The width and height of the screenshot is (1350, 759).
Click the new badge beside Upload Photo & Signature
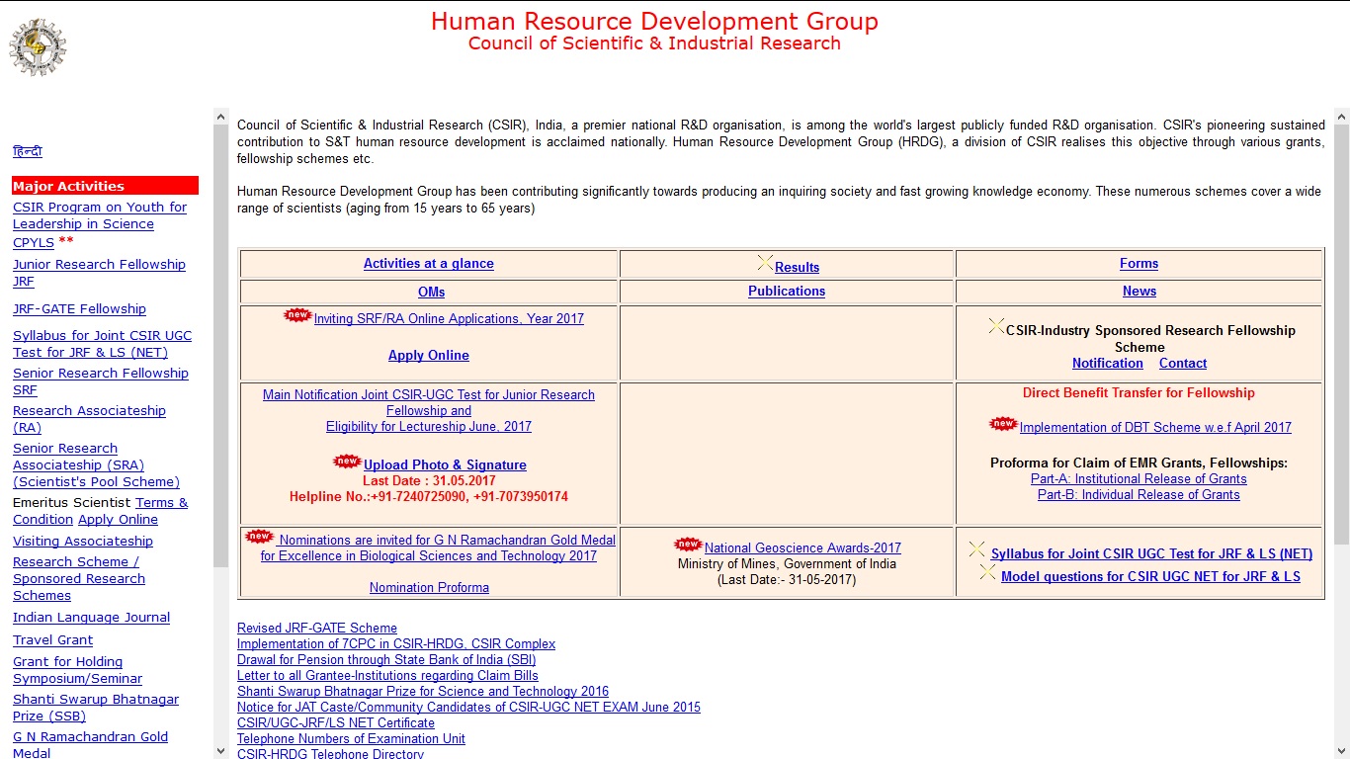click(x=347, y=462)
